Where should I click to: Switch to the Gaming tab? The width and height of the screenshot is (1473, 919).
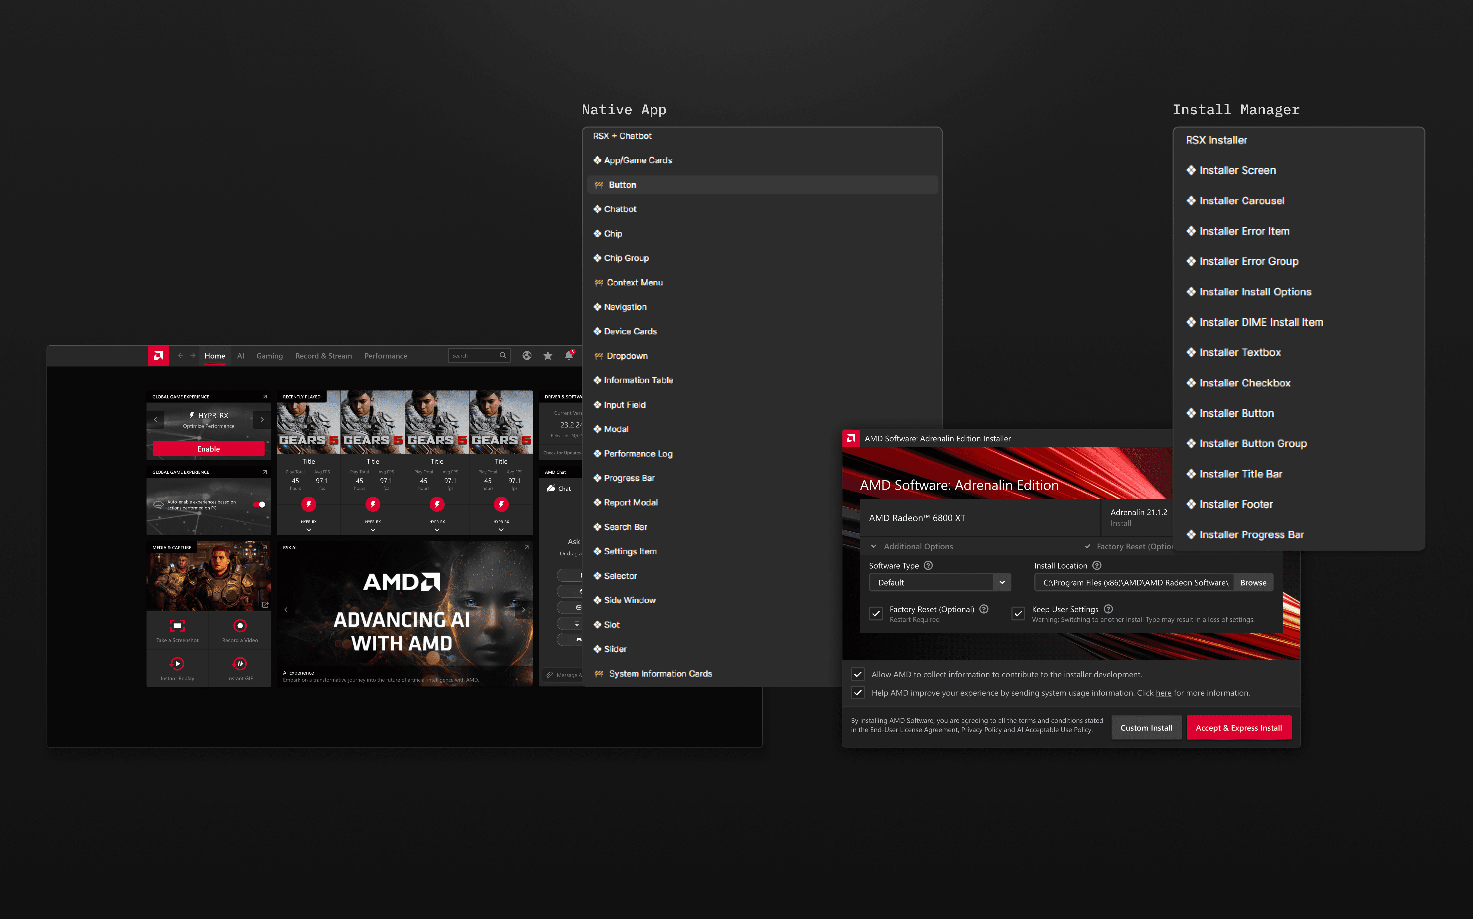click(x=269, y=356)
